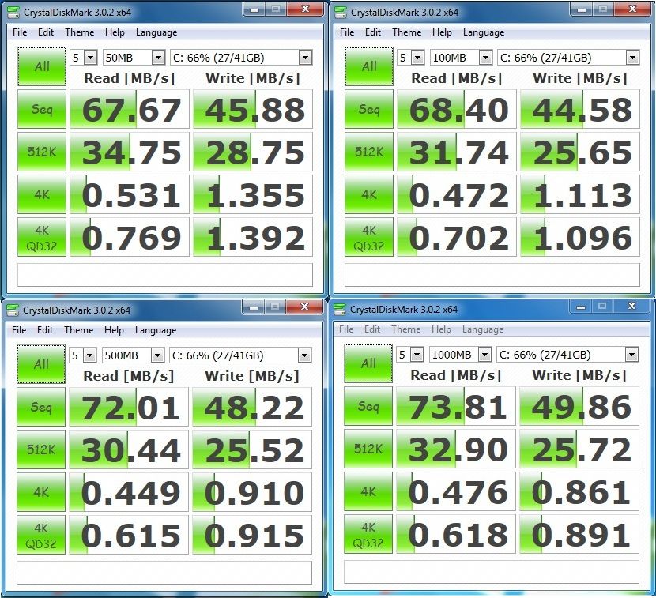The height and width of the screenshot is (598, 656).
Task: Run all tests in the 100MB window
Action: pos(369,66)
